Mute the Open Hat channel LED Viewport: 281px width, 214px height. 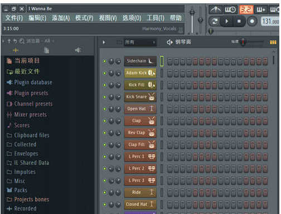pos(105,109)
